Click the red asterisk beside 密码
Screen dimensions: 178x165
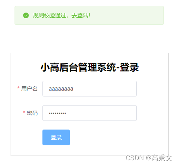point(24,112)
